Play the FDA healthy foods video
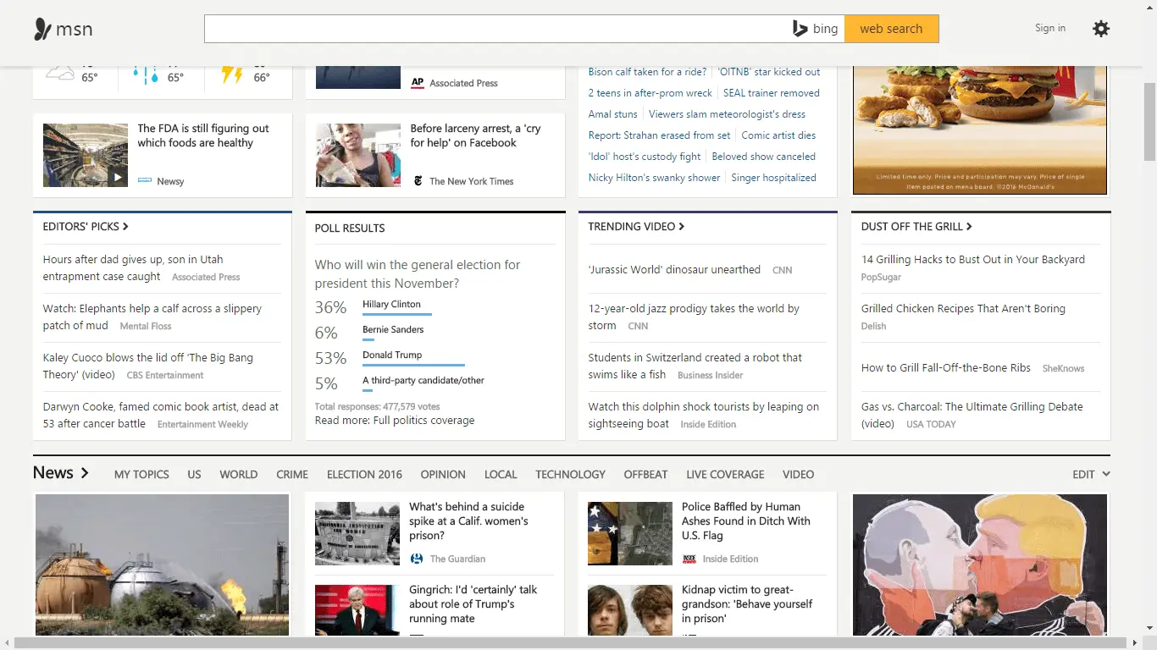The width and height of the screenshot is (1157, 650). click(118, 177)
